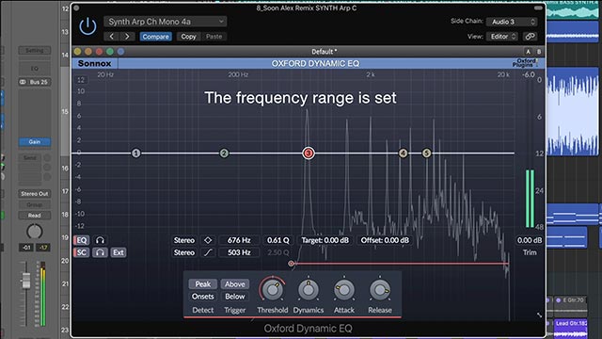Toggle side-chain headphone listen icon

pos(100,252)
